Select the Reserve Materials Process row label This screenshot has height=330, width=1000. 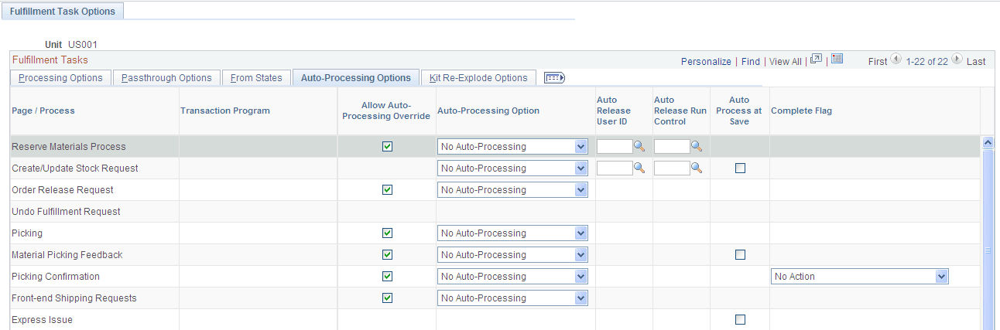tap(68, 146)
